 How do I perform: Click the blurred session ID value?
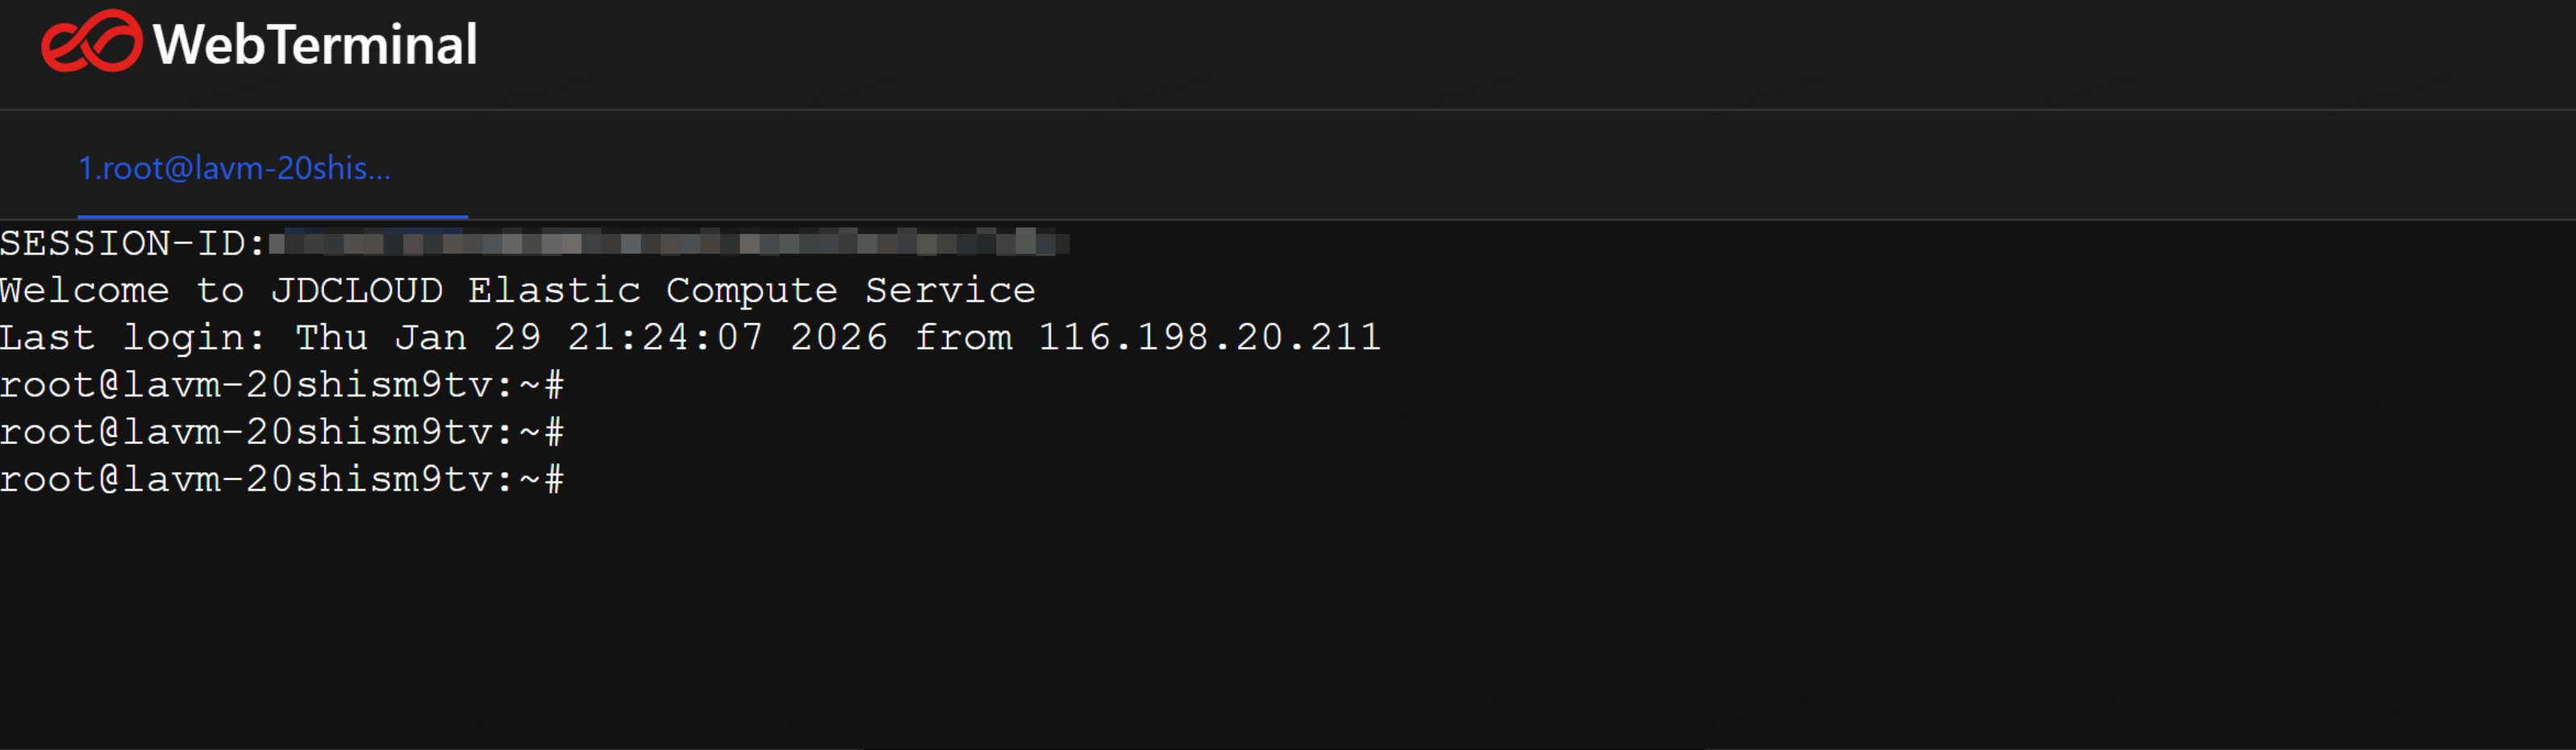pyautogui.click(x=668, y=242)
